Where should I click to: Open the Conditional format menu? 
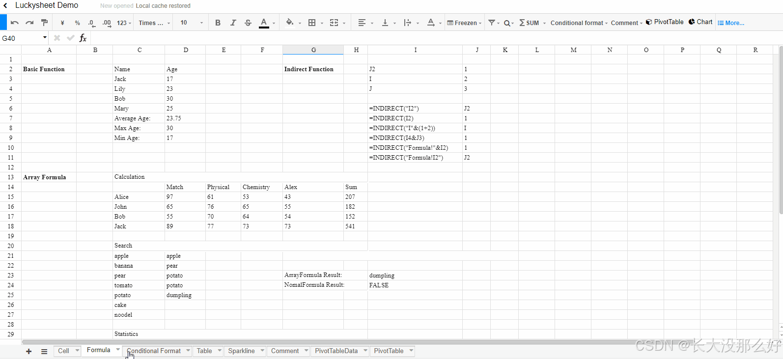point(579,23)
